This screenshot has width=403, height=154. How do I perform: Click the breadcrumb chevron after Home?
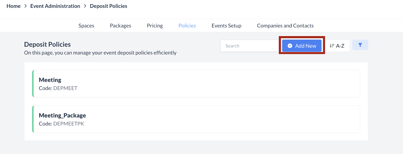point(25,6)
